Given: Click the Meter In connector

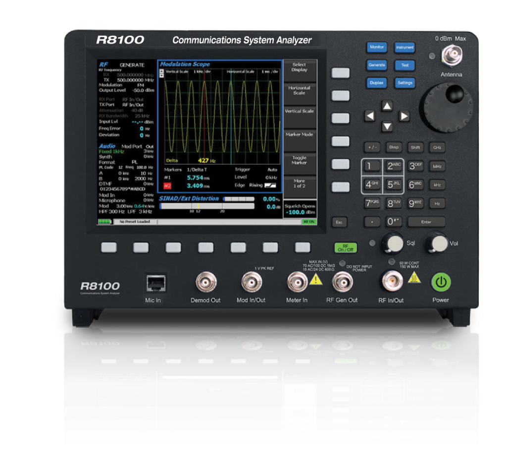Looking at the screenshot, I should click(298, 282).
